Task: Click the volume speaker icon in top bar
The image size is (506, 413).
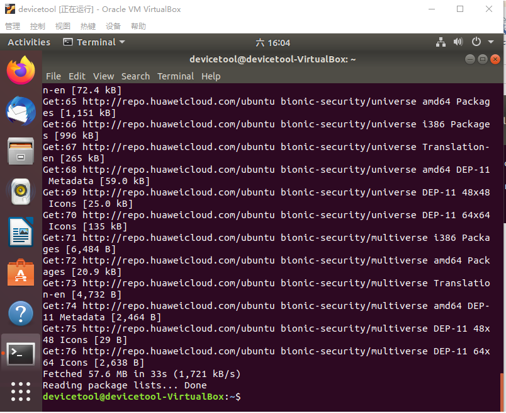Action: tap(458, 42)
